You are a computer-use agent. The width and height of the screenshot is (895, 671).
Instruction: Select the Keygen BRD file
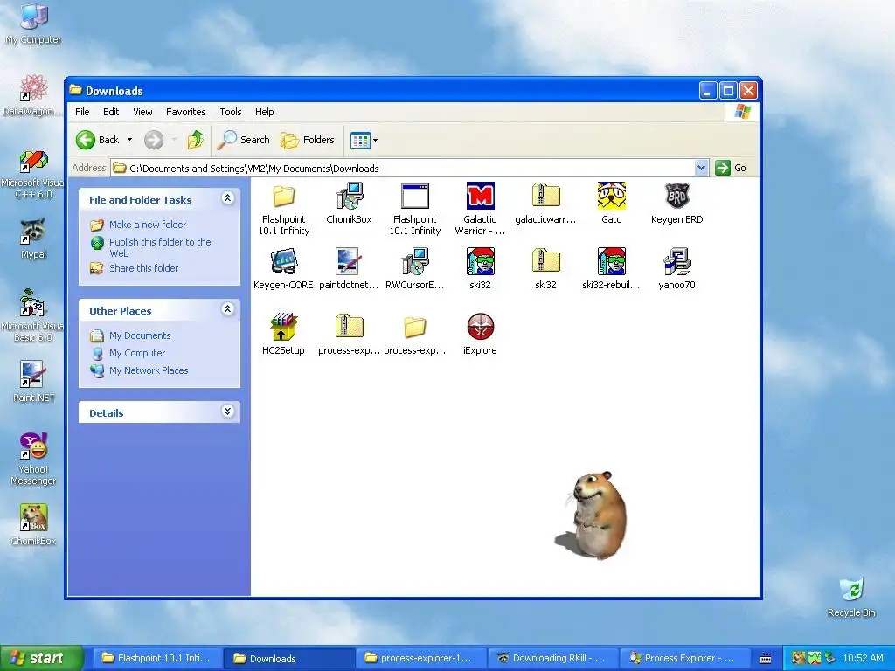[677, 197]
